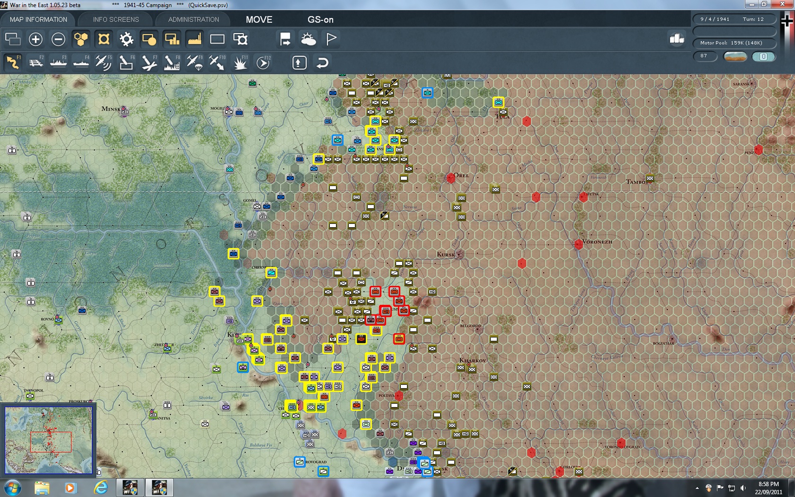Click the curved return-arrow toolbar button

click(x=322, y=62)
